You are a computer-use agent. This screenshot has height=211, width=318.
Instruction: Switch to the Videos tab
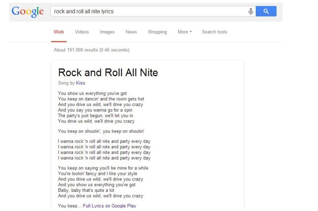click(82, 32)
